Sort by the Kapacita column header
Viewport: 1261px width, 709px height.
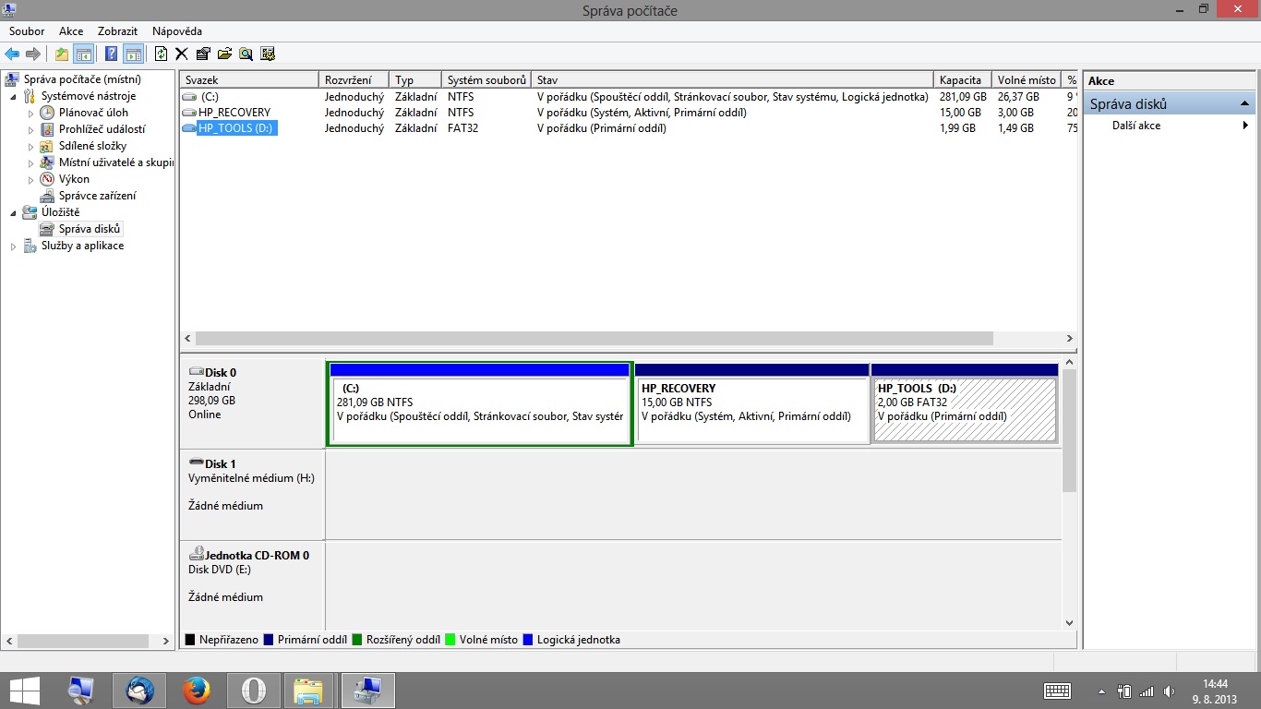[963, 80]
